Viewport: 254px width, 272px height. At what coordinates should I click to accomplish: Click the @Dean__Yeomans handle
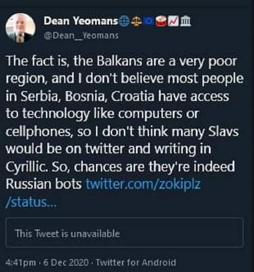point(81,35)
